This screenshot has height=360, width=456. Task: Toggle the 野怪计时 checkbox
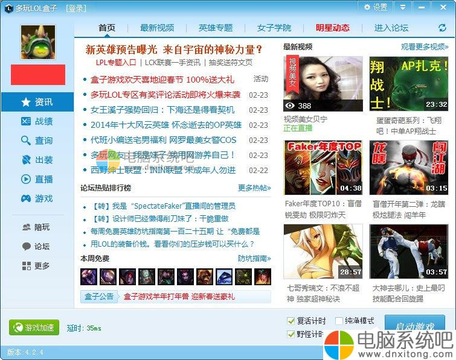click(x=292, y=334)
